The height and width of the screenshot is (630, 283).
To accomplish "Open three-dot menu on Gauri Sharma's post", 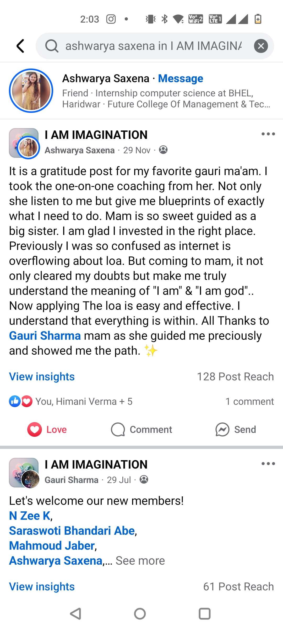I will tap(268, 464).
